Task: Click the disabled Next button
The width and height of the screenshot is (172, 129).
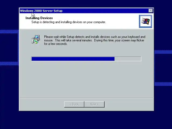Action: click(x=94, y=104)
